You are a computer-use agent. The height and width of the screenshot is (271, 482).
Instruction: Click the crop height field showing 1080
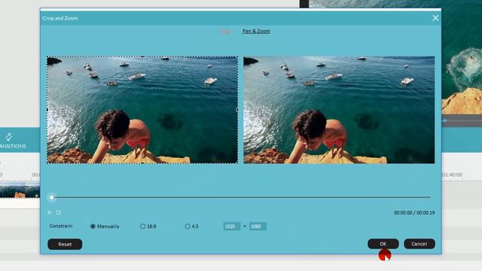point(258,227)
